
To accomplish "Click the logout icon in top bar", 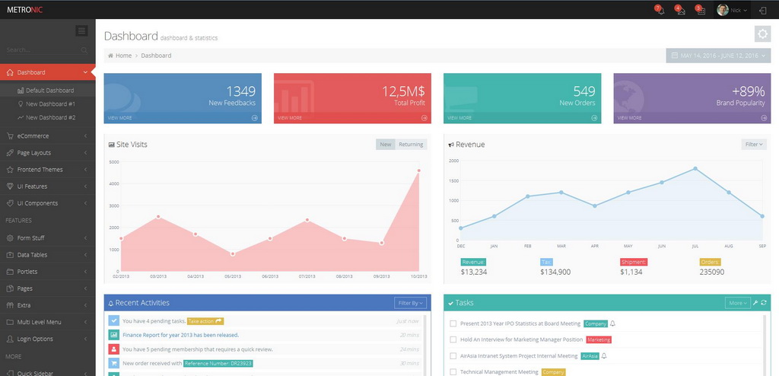I will click(762, 10).
